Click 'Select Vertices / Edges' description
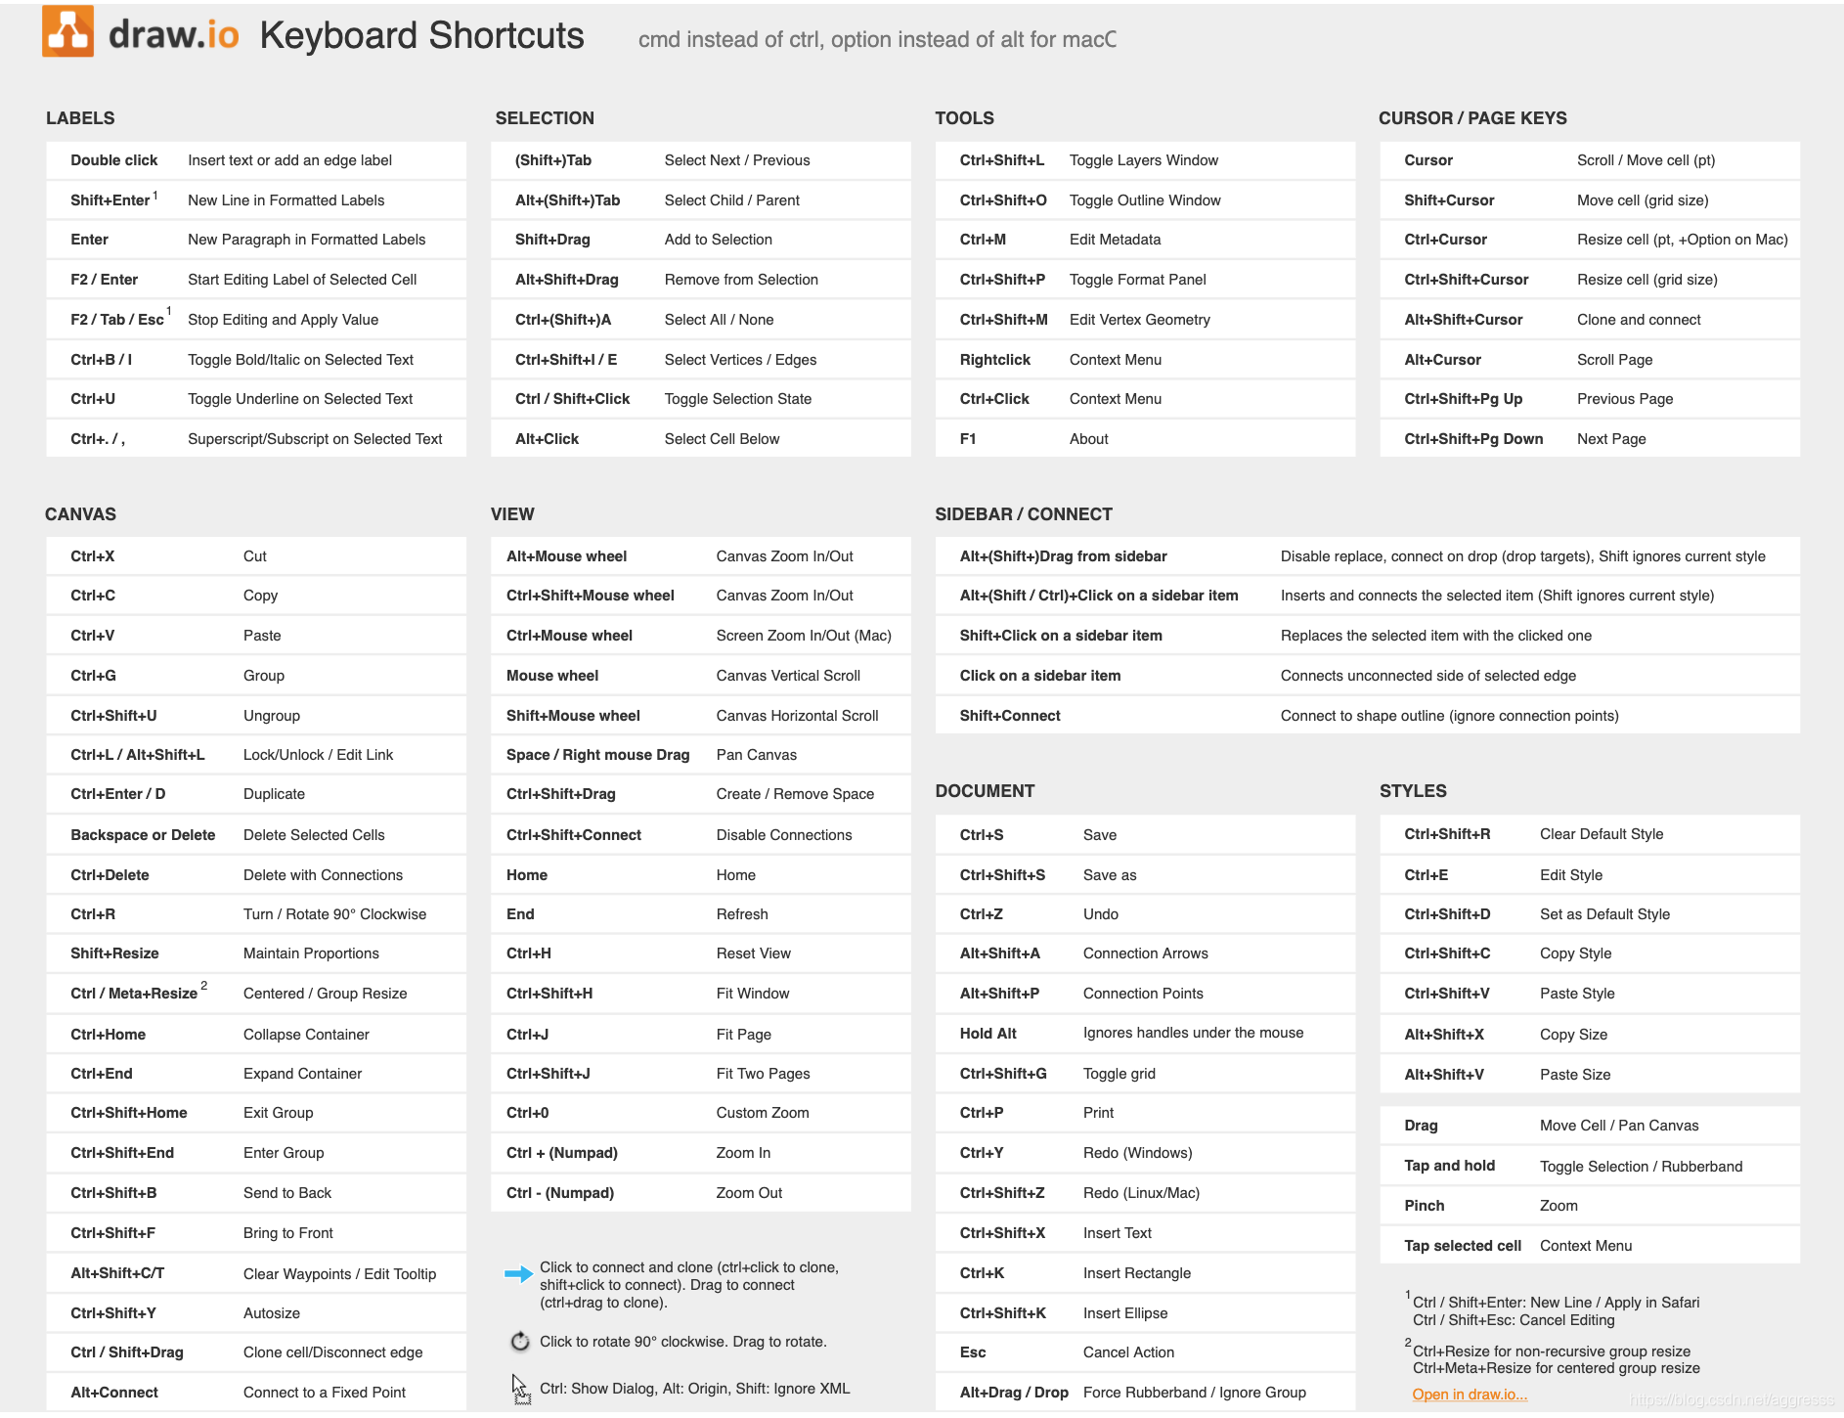The width and height of the screenshot is (1844, 1418). [x=740, y=360]
